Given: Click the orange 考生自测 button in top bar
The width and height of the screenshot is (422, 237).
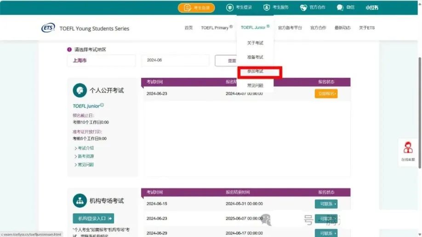Looking at the screenshot, I should coord(196,8).
